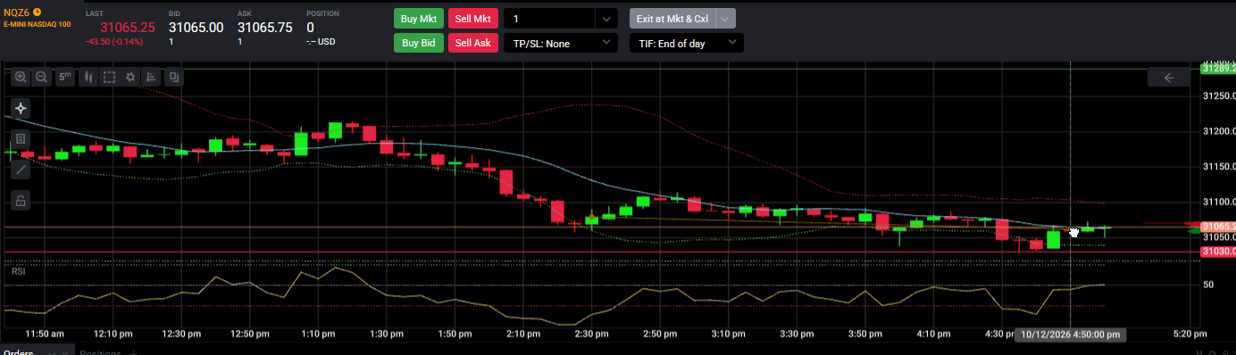The width and height of the screenshot is (1236, 355).
Task: Select the Positions tab
Action: 99,353
